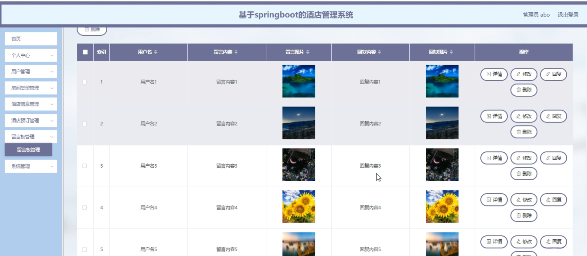Click the 索引 column header
The height and width of the screenshot is (256, 587).
coord(101,52)
